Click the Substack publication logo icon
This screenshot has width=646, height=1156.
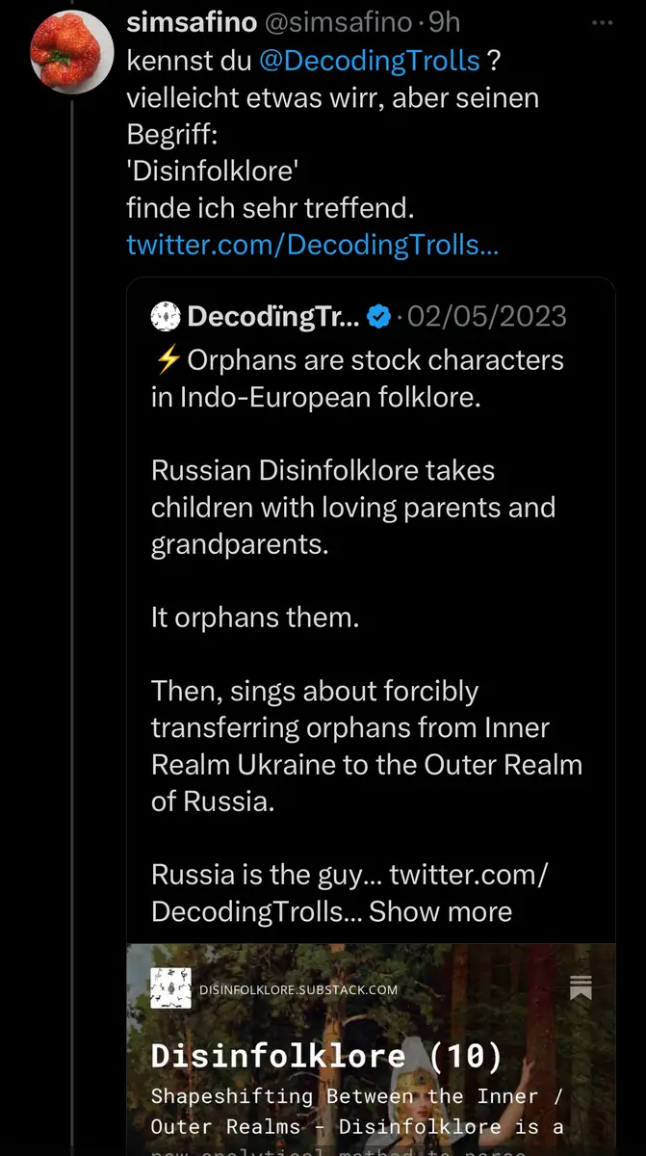point(170,988)
